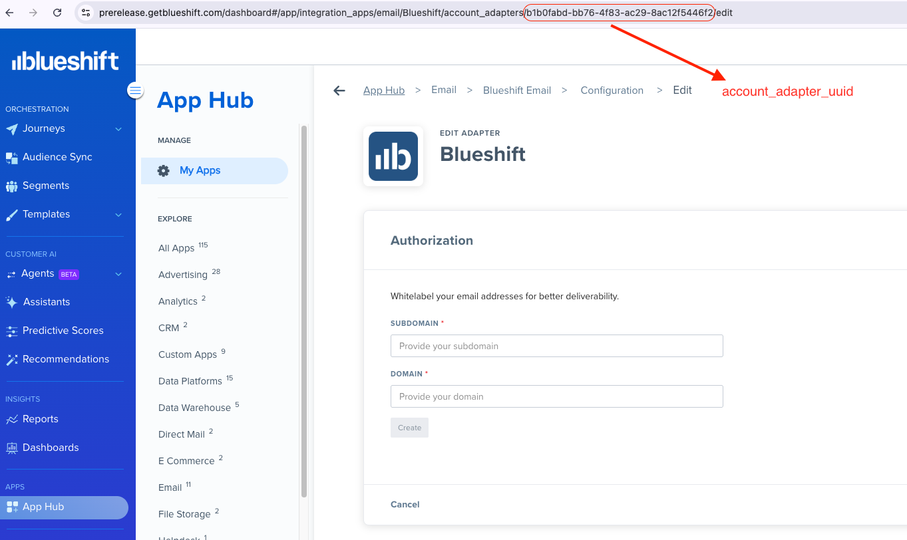
Task: Open site info icon in address bar
Action: coord(86,13)
